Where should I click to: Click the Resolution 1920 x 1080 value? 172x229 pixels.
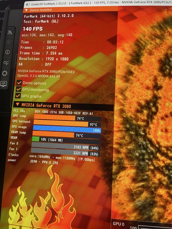(57, 59)
